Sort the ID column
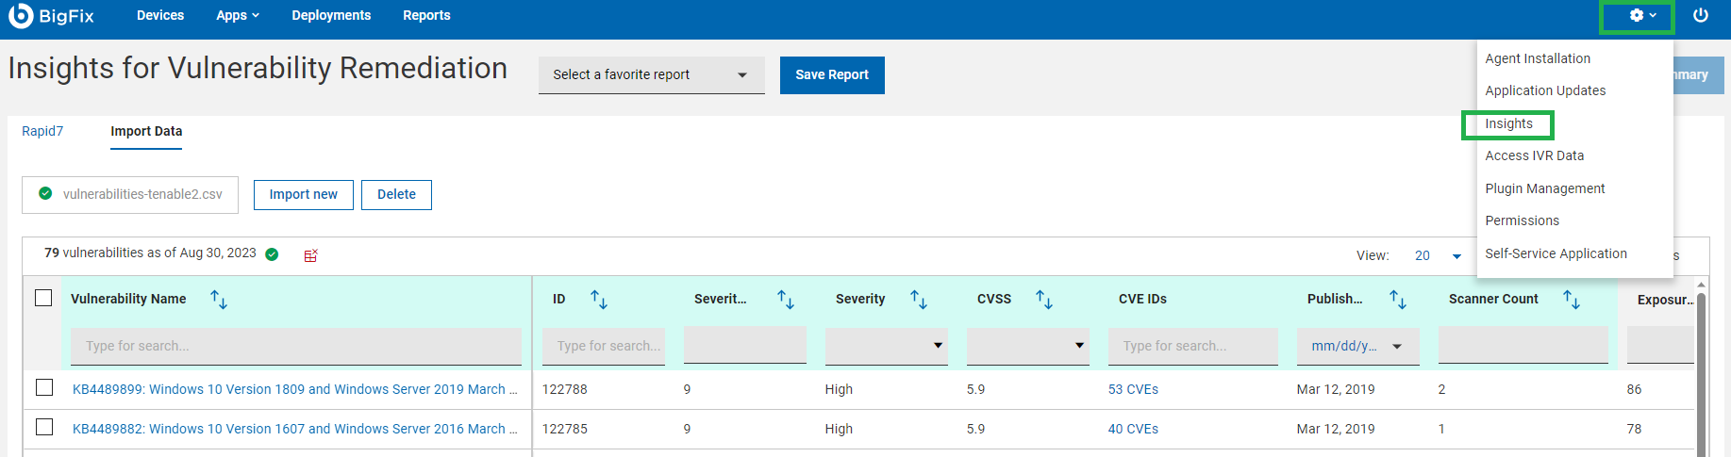The height and width of the screenshot is (457, 1731). (x=599, y=300)
